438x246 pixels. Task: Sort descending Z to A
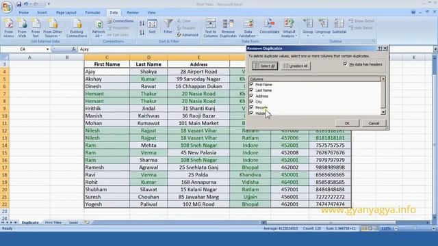[142, 32]
